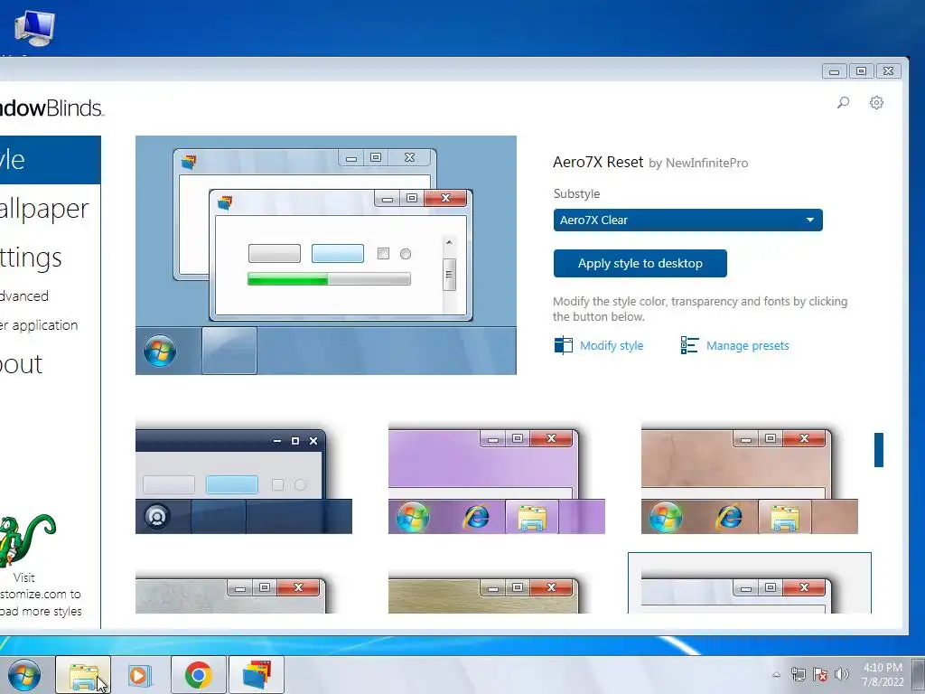
Task: Open the About section
Action: pyautogui.click(x=22, y=364)
